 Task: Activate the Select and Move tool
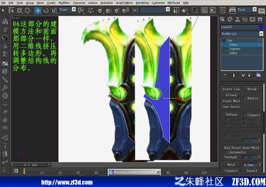38,10
